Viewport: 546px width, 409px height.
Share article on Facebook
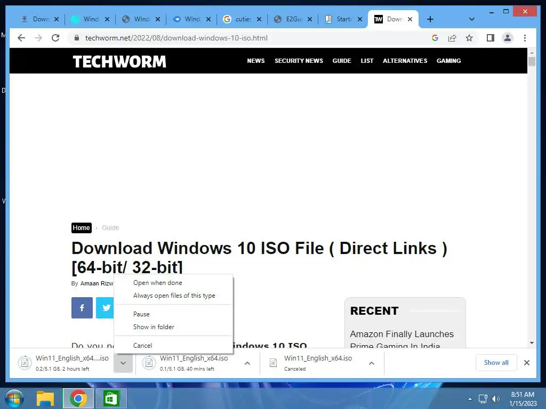tap(82, 308)
